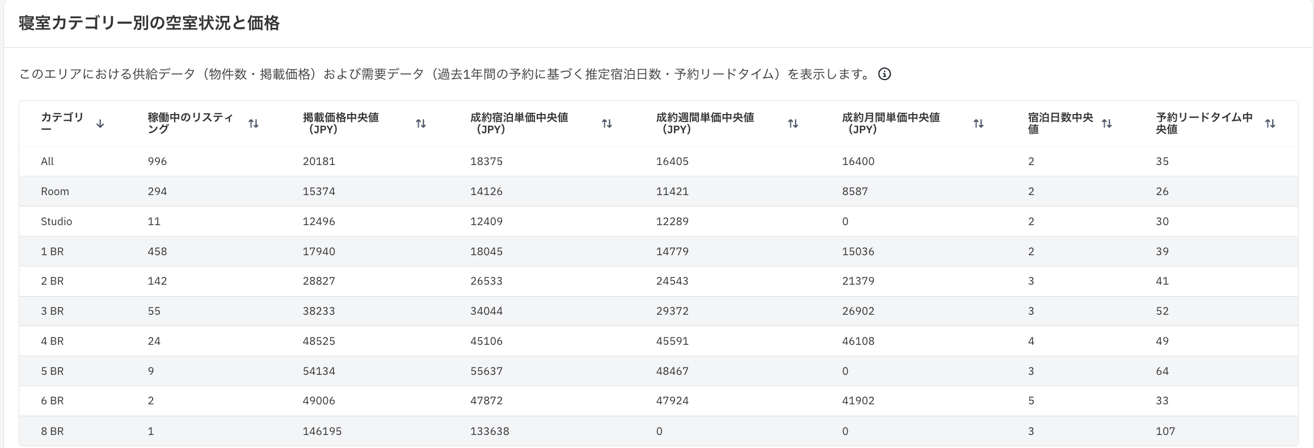Viewport: 1314px width, 448px height.
Task: Click sort icon for 成約宿泊単価中央値 column
Action: tap(607, 124)
